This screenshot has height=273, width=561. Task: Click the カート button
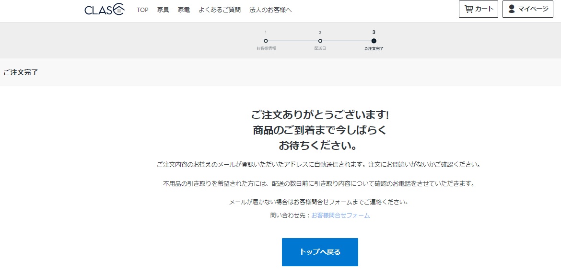pyautogui.click(x=479, y=9)
